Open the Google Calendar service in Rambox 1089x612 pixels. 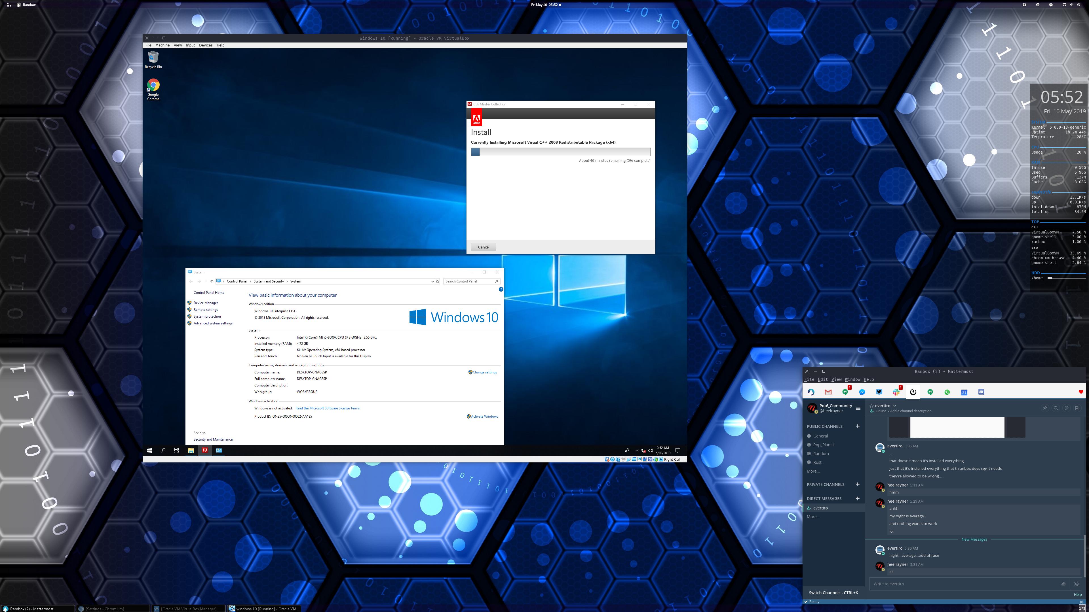point(964,392)
